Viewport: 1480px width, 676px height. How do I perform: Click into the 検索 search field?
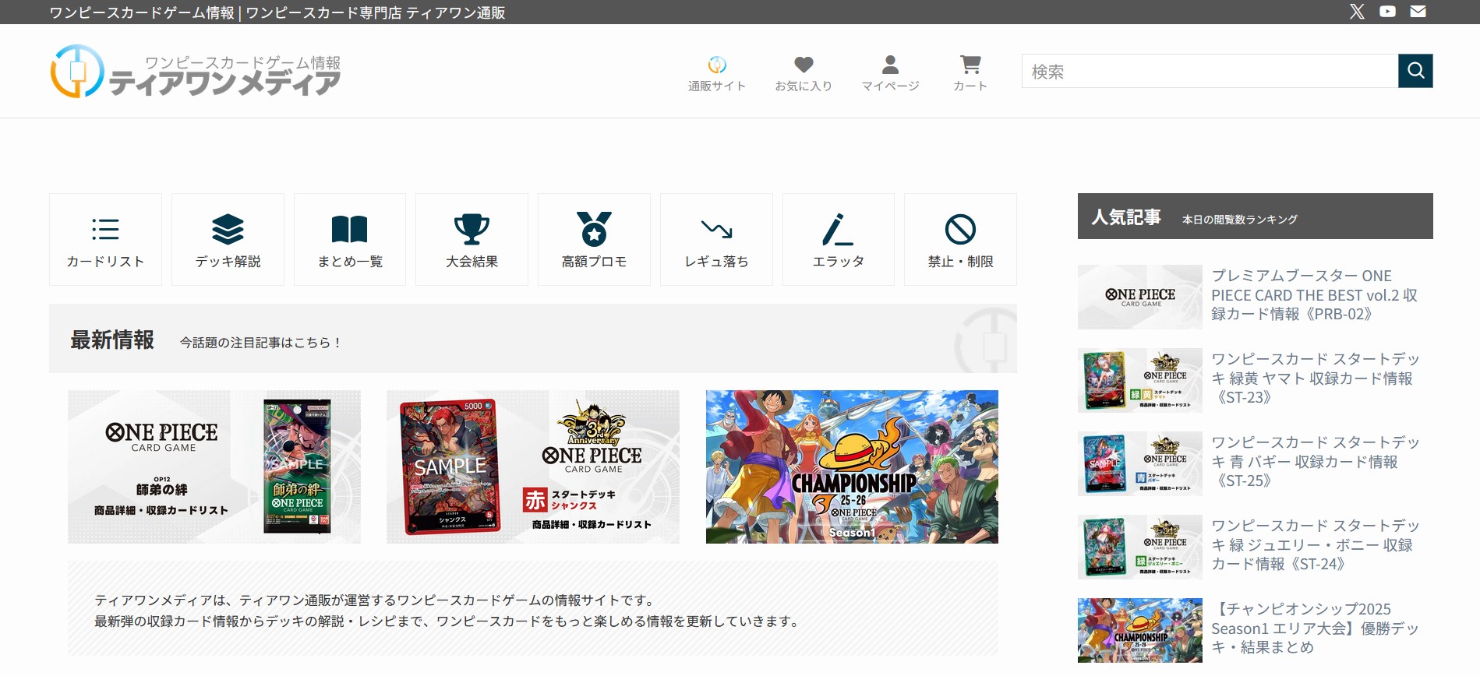(1210, 71)
